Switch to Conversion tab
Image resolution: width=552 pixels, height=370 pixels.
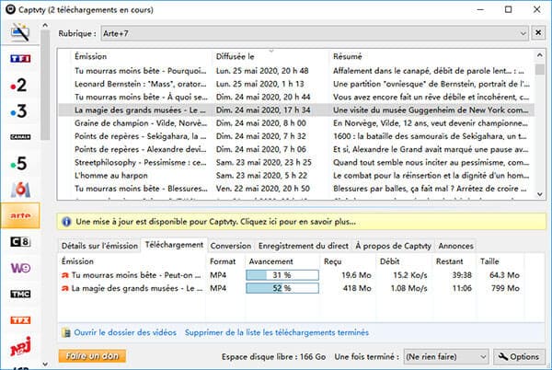coord(231,246)
